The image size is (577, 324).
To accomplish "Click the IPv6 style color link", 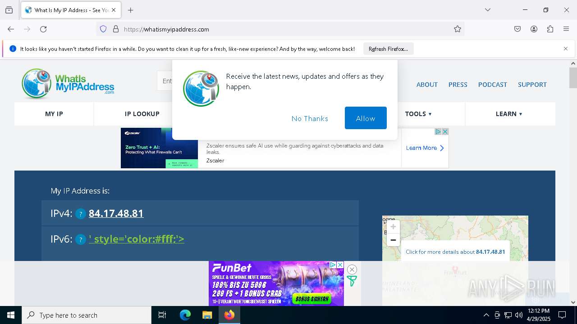I will pyautogui.click(x=137, y=239).
